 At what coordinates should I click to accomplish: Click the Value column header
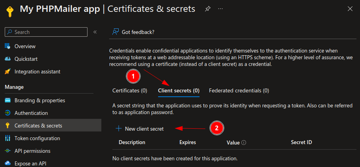click(x=233, y=143)
